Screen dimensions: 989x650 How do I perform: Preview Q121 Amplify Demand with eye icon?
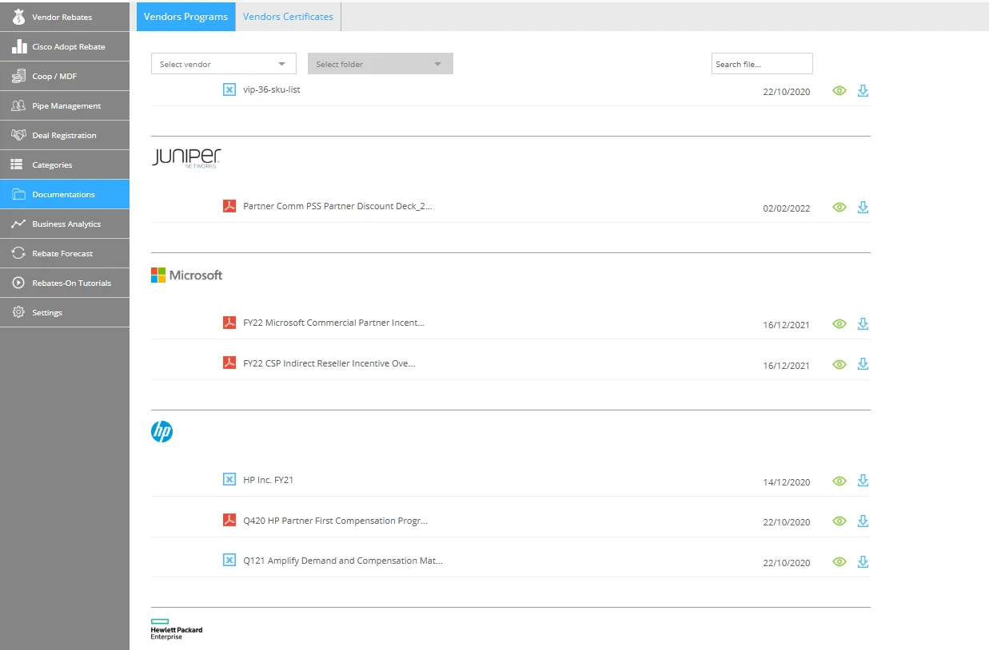pyautogui.click(x=839, y=562)
